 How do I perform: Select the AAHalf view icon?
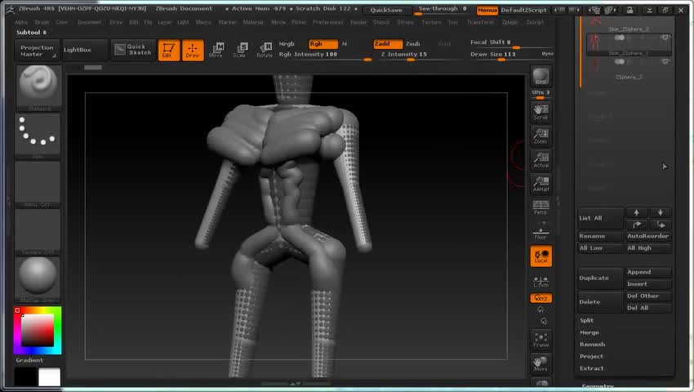[541, 185]
